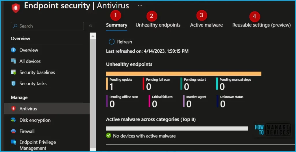Image resolution: width=296 pixels, height=152 pixels.
Task: Click 'Active malware across categories (Top 8)' heading
Action: (151, 119)
